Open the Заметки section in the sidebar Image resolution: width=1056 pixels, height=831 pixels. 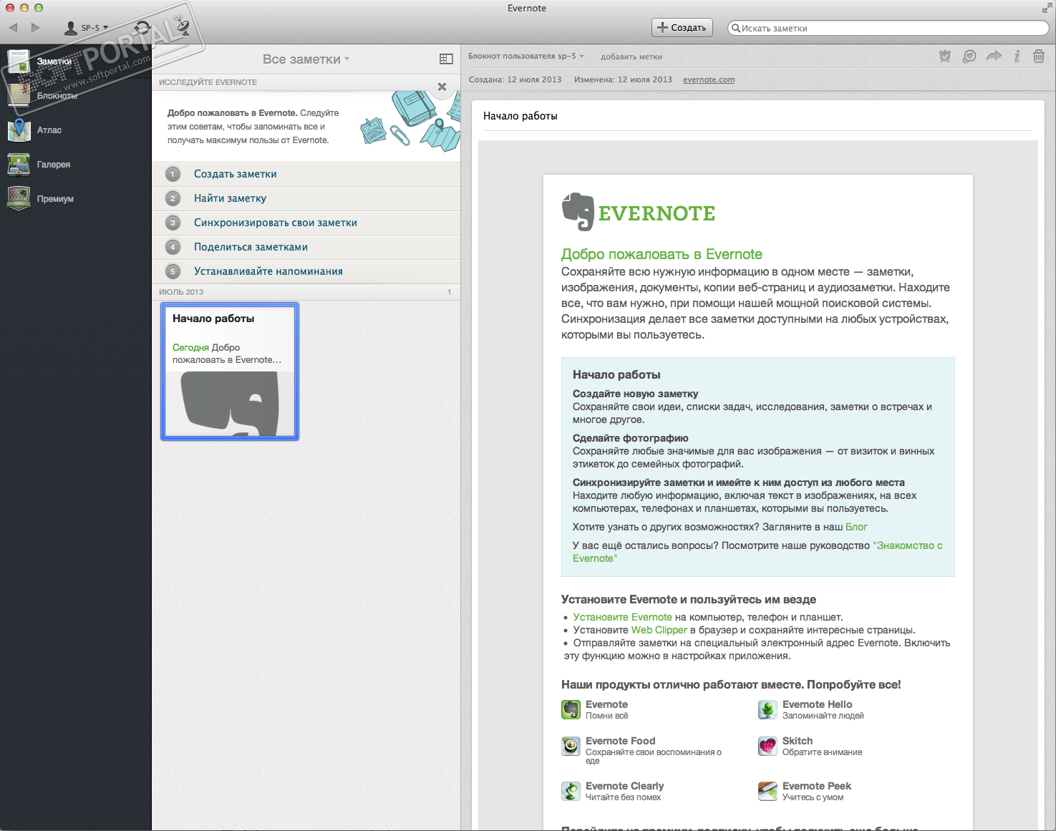click(x=75, y=62)
